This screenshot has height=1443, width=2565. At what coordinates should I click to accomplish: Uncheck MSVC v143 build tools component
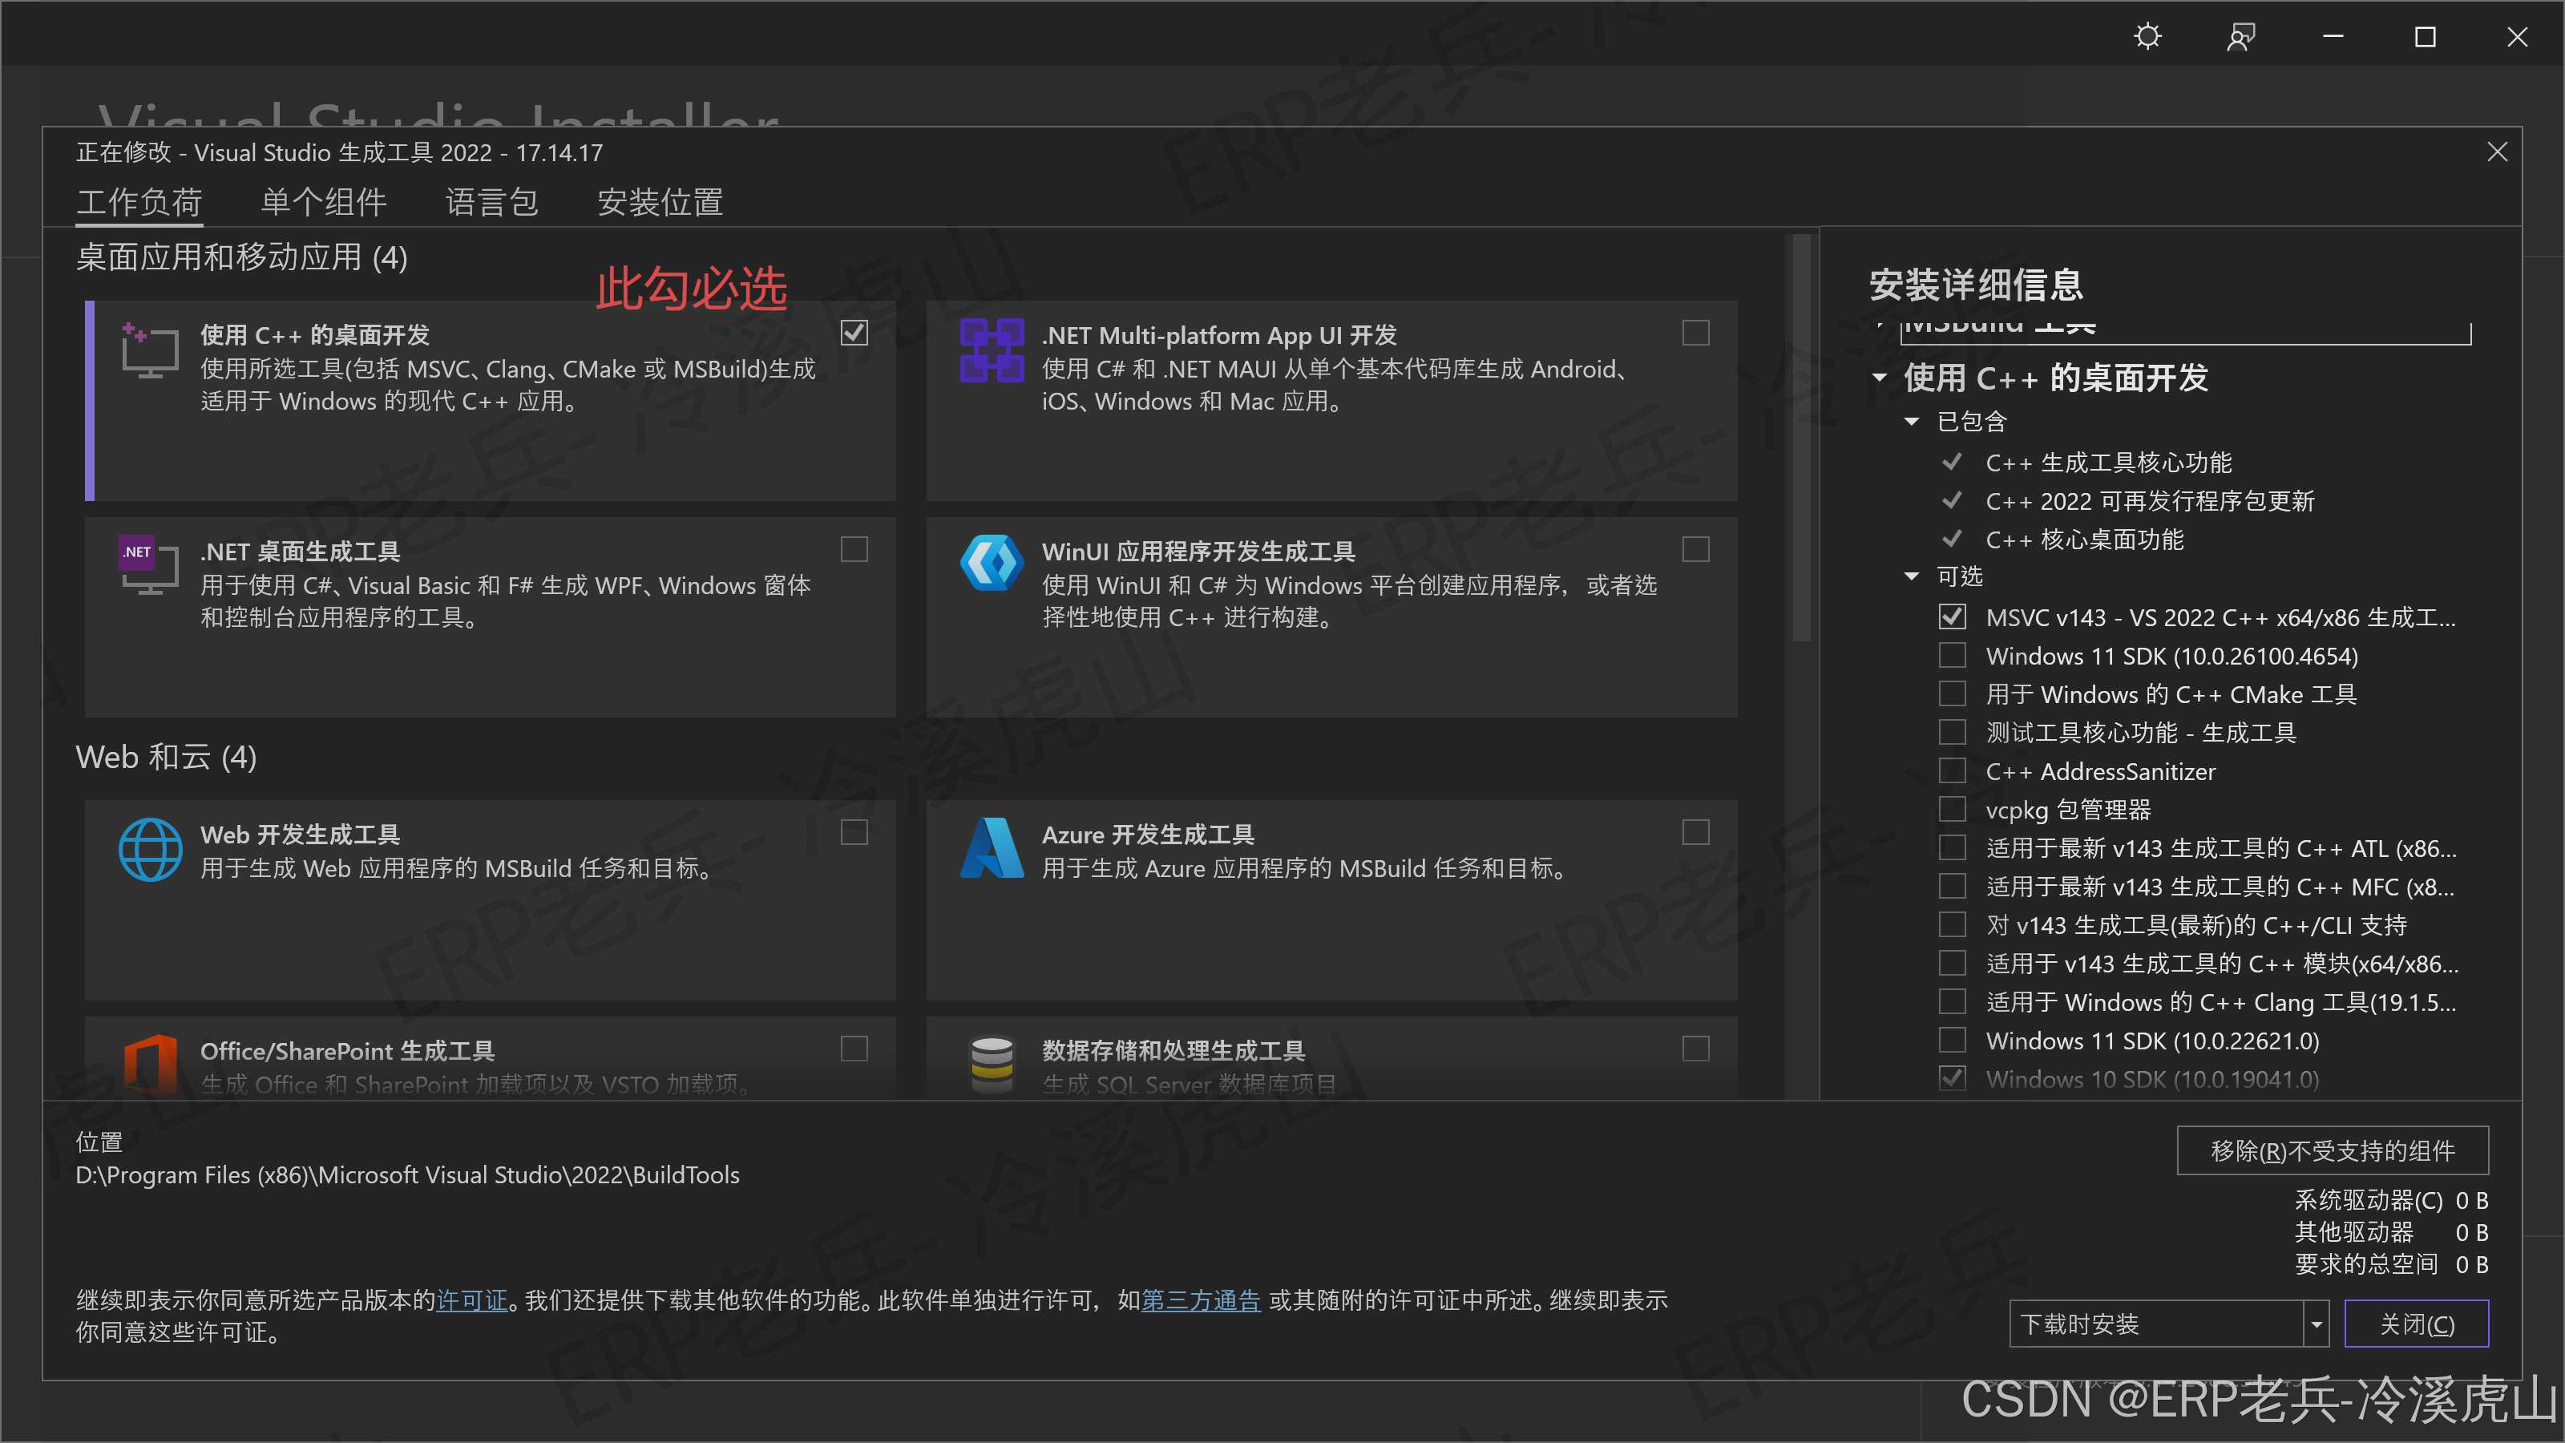pos(1952,616)
